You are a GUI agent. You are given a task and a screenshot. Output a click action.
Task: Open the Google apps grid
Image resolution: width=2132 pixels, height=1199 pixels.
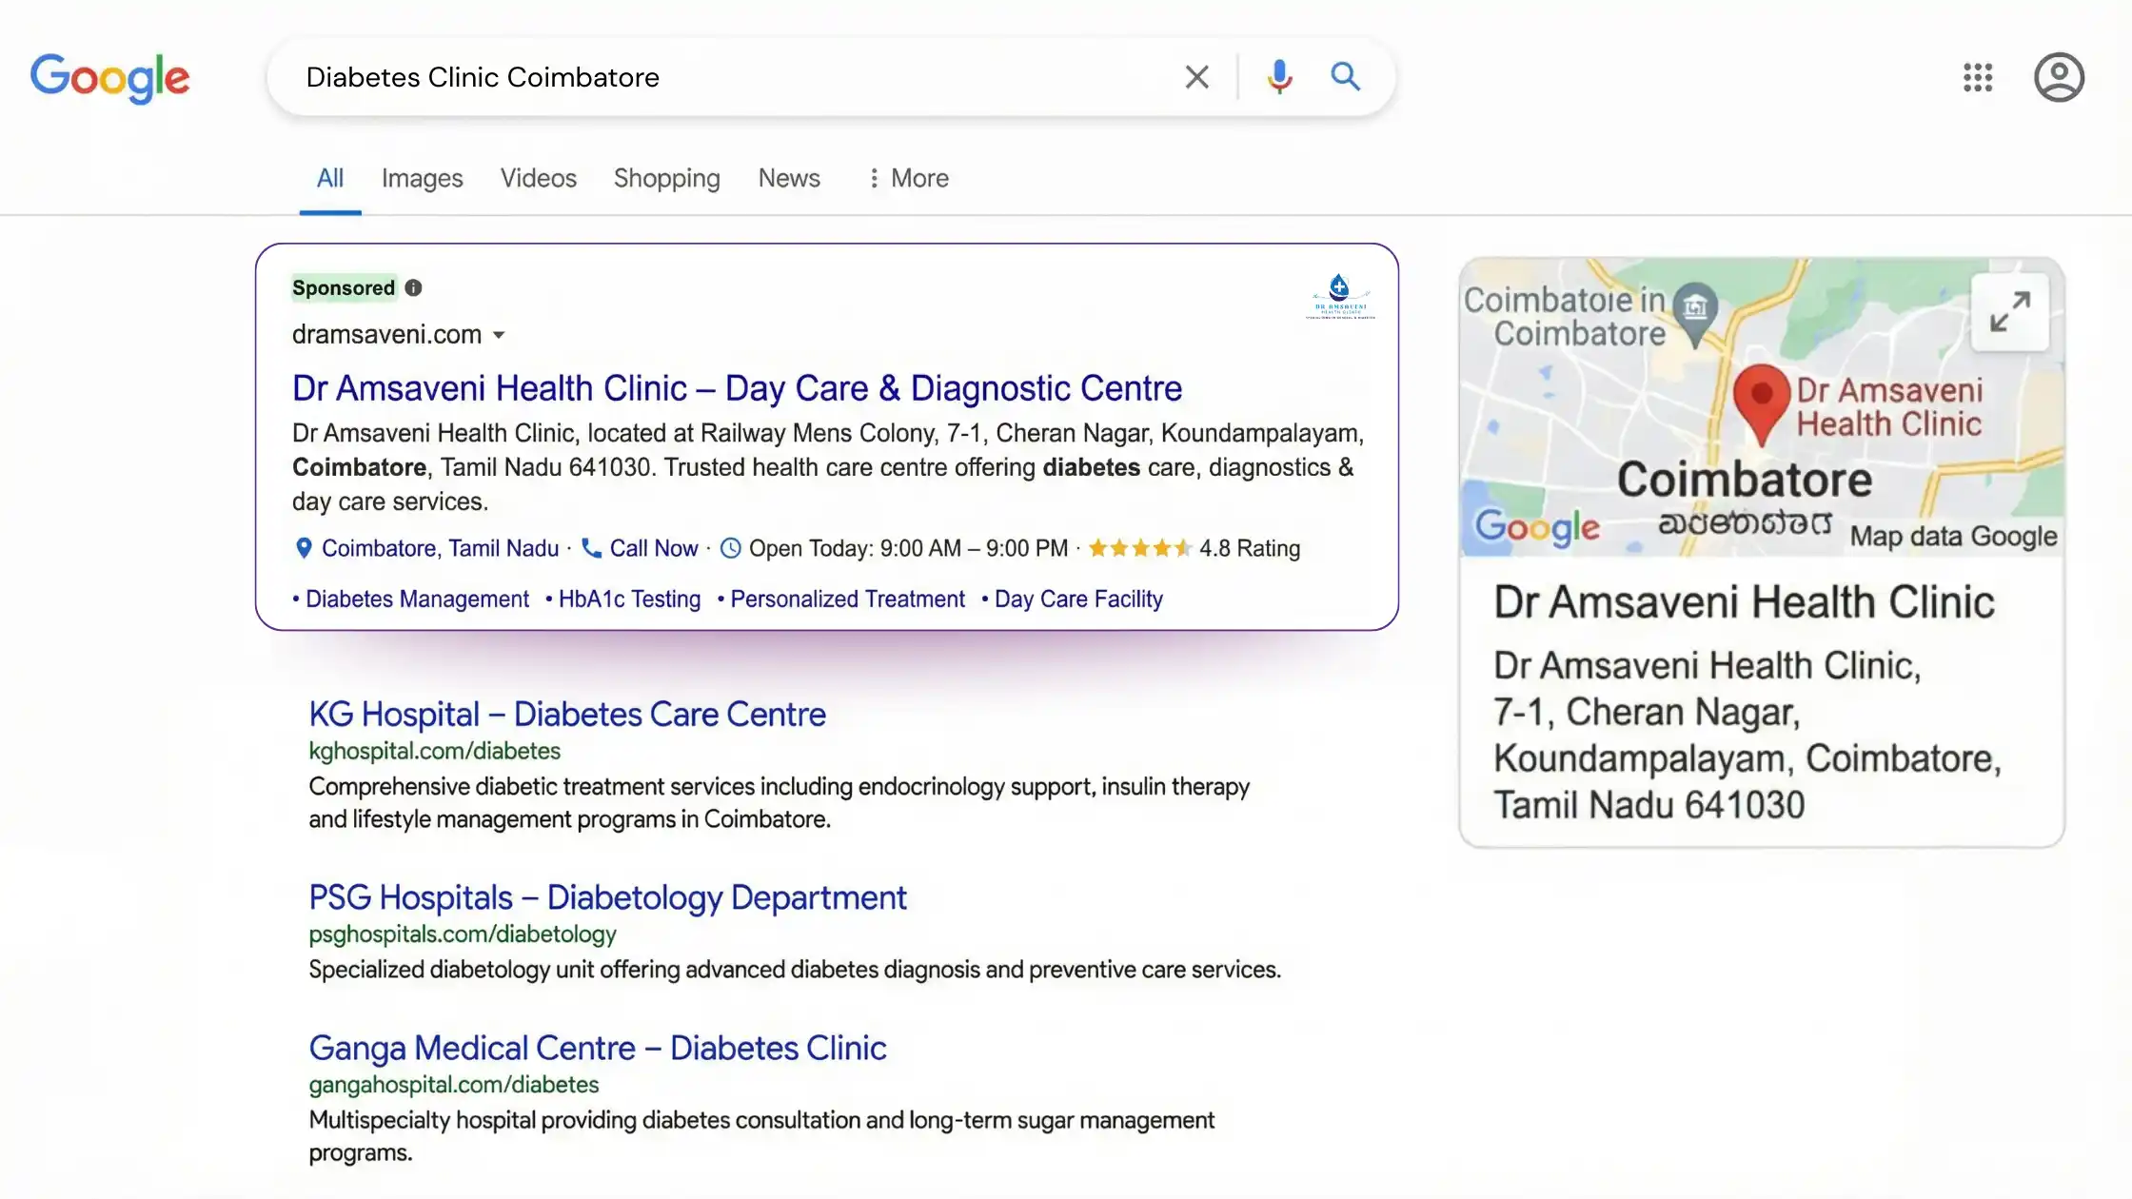1977,77
